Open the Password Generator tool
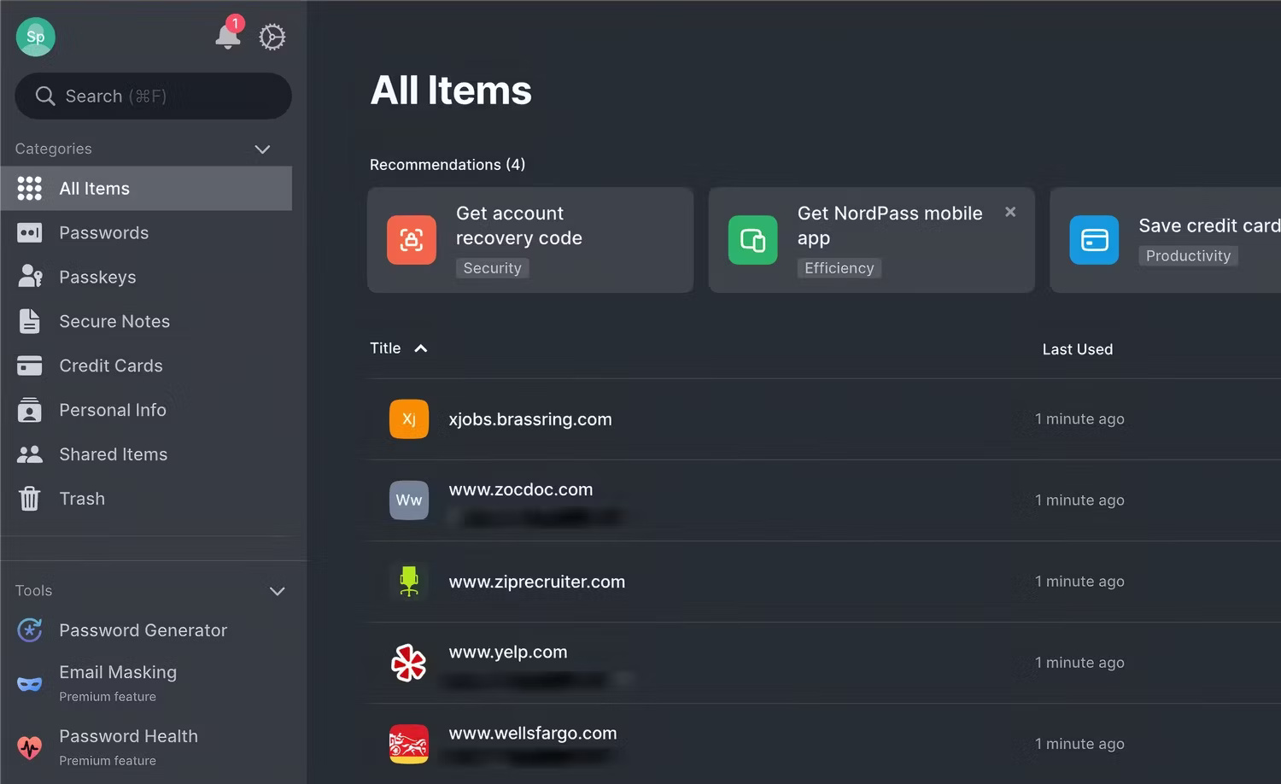Screen dimensions: 1281x784 tap(146, 630)
